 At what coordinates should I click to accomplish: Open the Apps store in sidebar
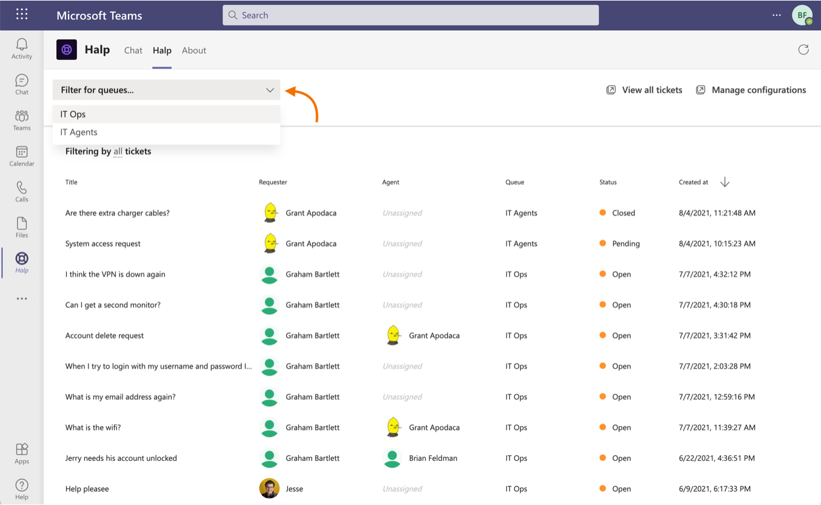tap(22, 453)
